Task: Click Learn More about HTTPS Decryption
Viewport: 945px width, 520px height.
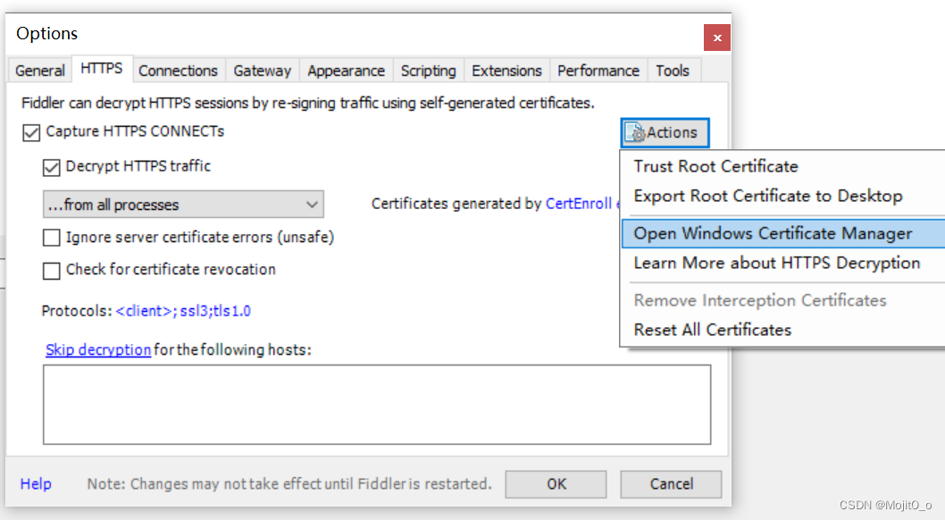Action: (783, 263)
